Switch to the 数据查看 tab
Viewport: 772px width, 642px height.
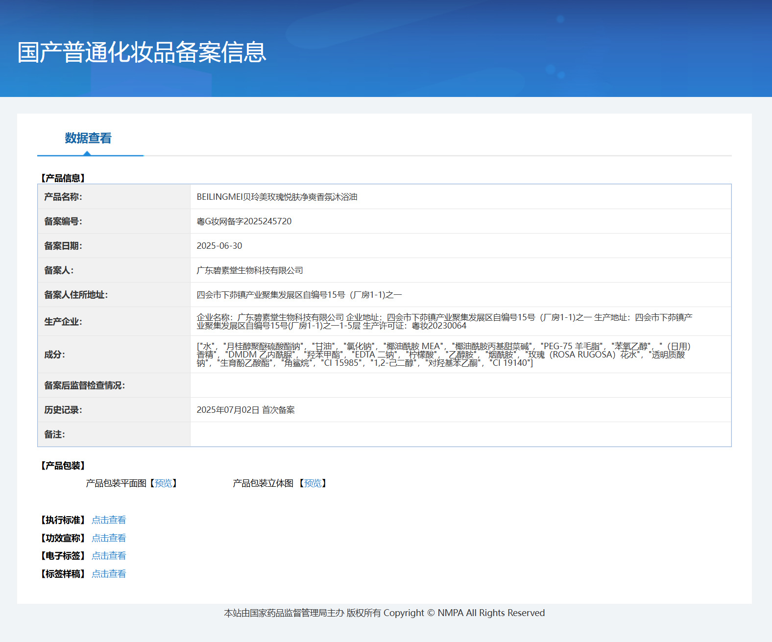coord(88,139)
